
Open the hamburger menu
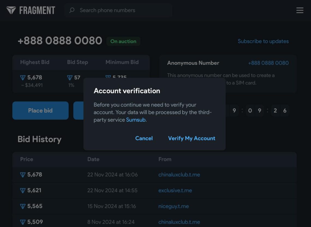coord(300,10)
